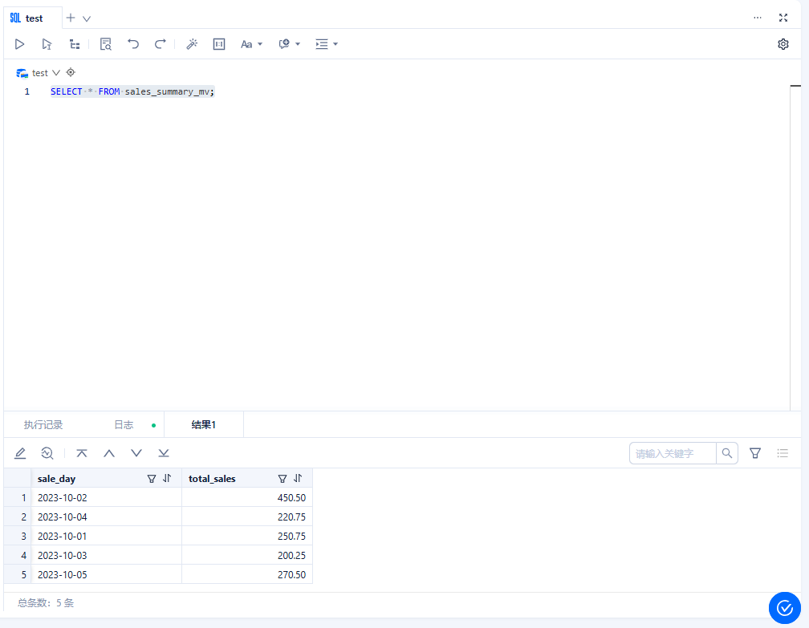
Task: Undo the last edit
Action: tap(133, 44)
